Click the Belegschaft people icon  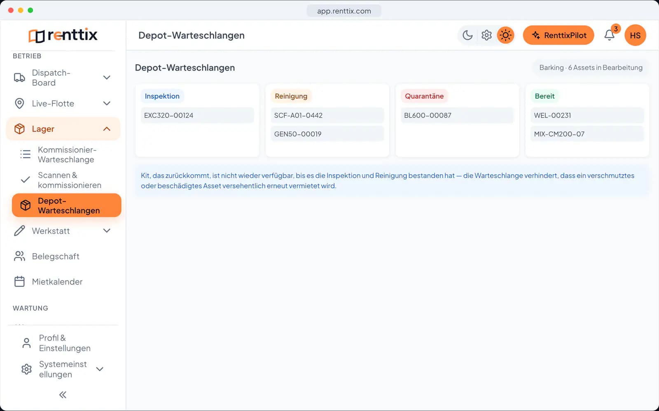coord(19,256)
